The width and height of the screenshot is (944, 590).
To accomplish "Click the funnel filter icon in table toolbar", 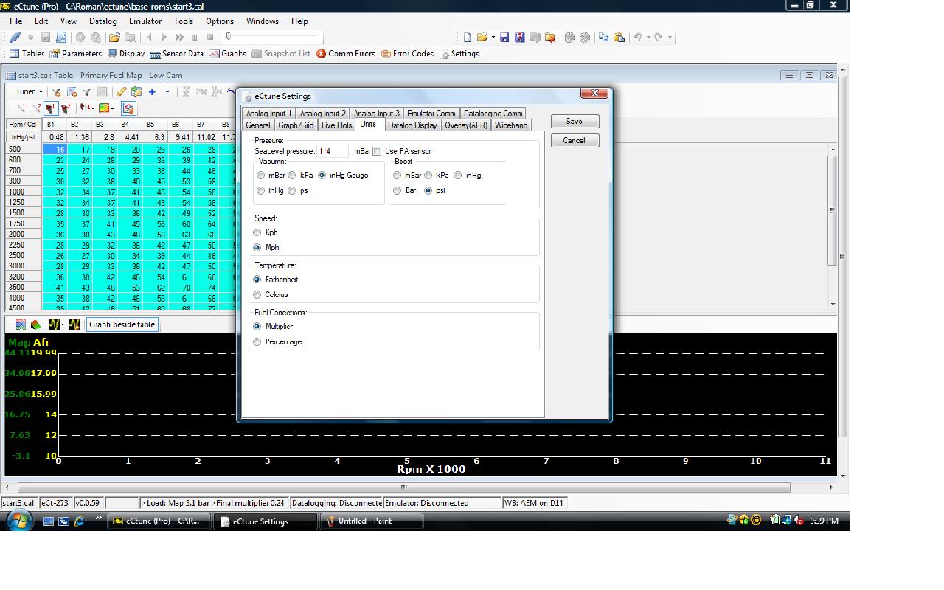I will (86, 91).
